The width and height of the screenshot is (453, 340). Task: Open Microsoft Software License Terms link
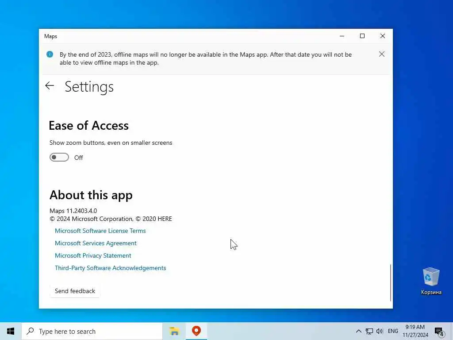pos(100,231)
